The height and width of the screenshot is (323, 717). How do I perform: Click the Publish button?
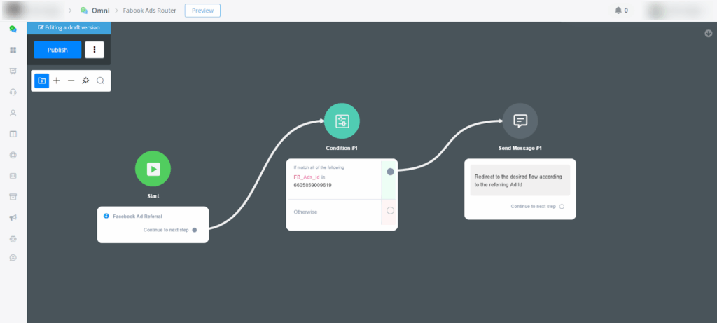57,50
